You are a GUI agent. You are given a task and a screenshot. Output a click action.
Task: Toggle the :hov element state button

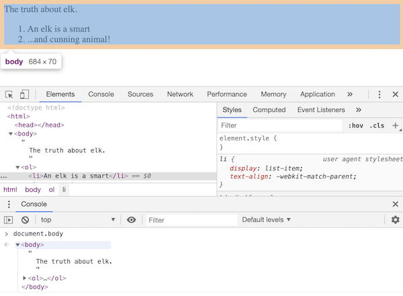click(356, 126)
